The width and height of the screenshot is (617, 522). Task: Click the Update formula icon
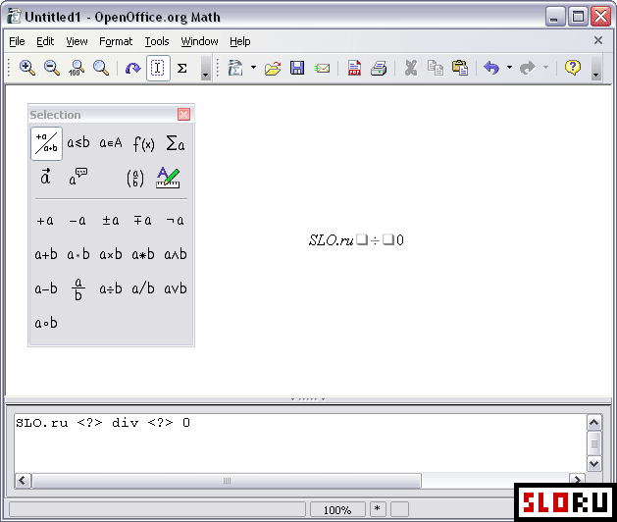coord(132,68)
